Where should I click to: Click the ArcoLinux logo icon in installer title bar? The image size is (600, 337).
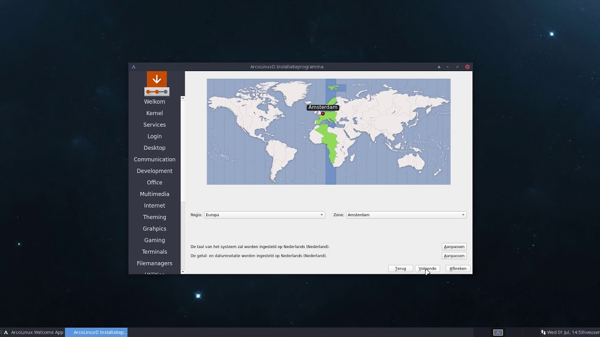tap(134, 67)
